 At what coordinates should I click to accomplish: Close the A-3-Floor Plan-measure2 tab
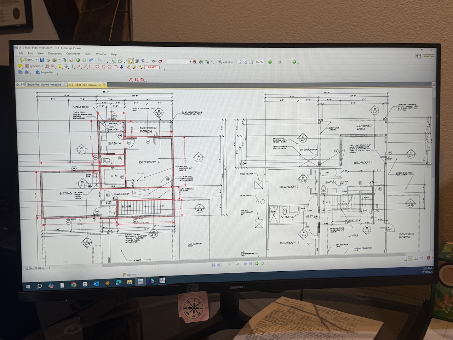click(x=104, y=84)
